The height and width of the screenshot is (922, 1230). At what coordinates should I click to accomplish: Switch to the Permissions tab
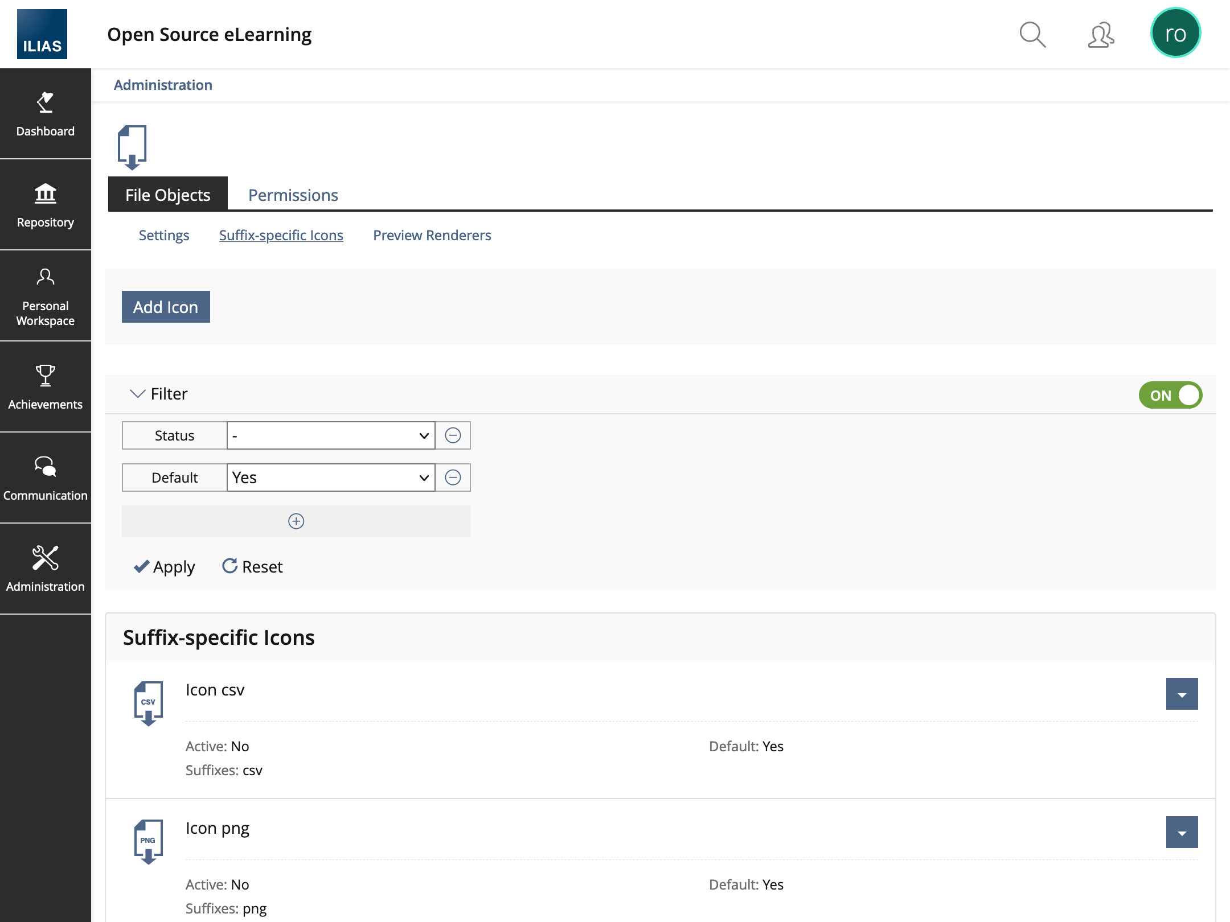pos(293,195)
